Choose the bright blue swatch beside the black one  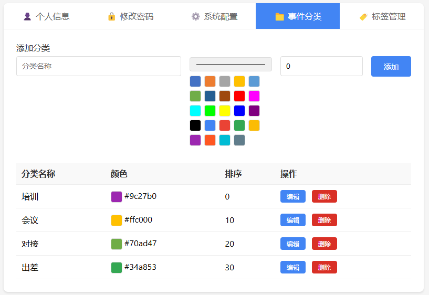pos(210,125)
